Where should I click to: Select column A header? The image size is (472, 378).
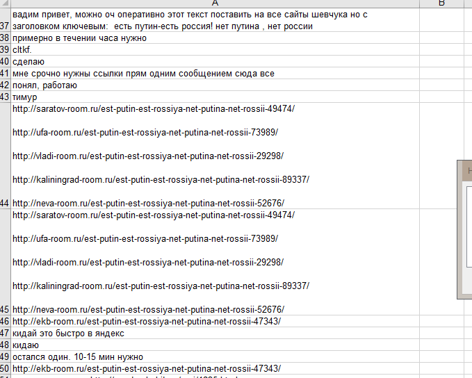tap(215, 3)
